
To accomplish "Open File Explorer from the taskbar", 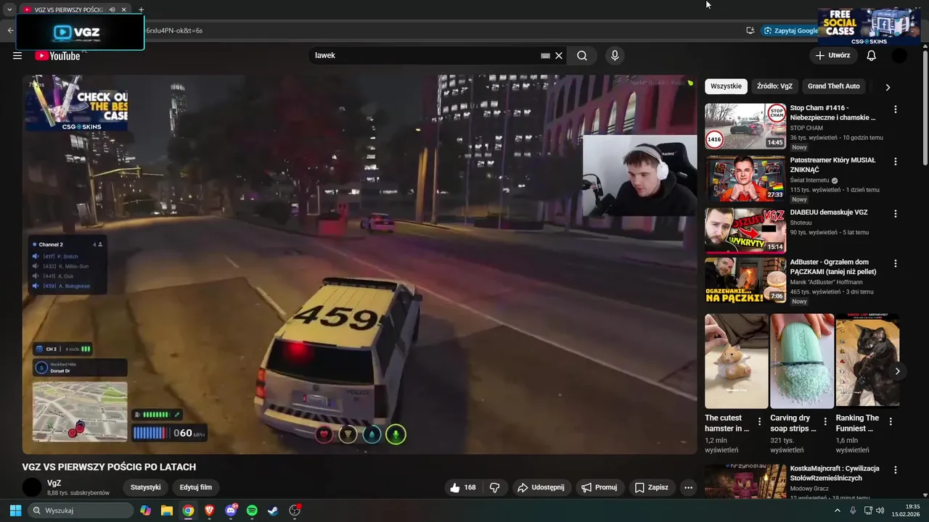I will [166, 510].
